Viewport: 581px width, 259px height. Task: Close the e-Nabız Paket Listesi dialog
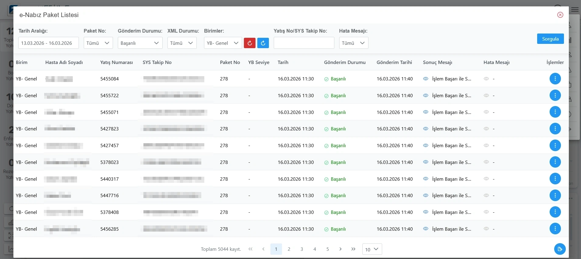point(560,15)
